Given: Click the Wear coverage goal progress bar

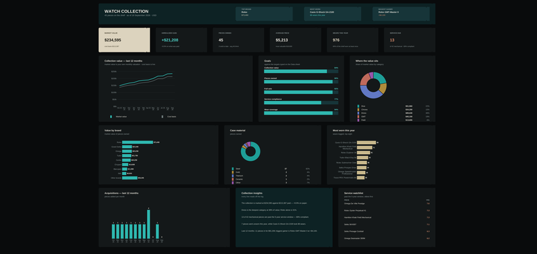Looking at the screenshot, I should pos(301,113).
